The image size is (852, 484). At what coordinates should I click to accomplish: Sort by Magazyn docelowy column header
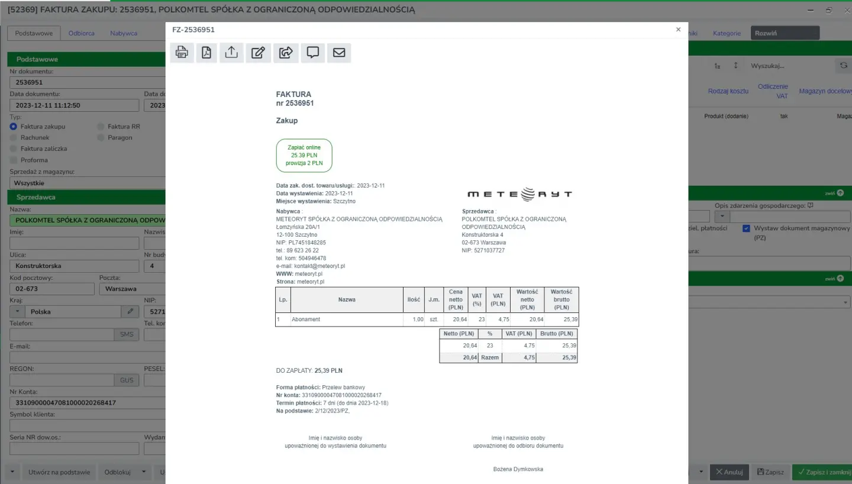[825, 91]
